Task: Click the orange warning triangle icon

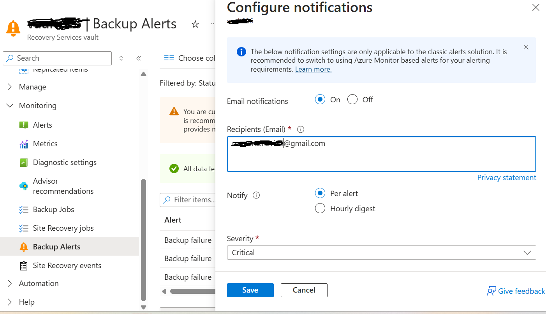Action: coord(174,112)
